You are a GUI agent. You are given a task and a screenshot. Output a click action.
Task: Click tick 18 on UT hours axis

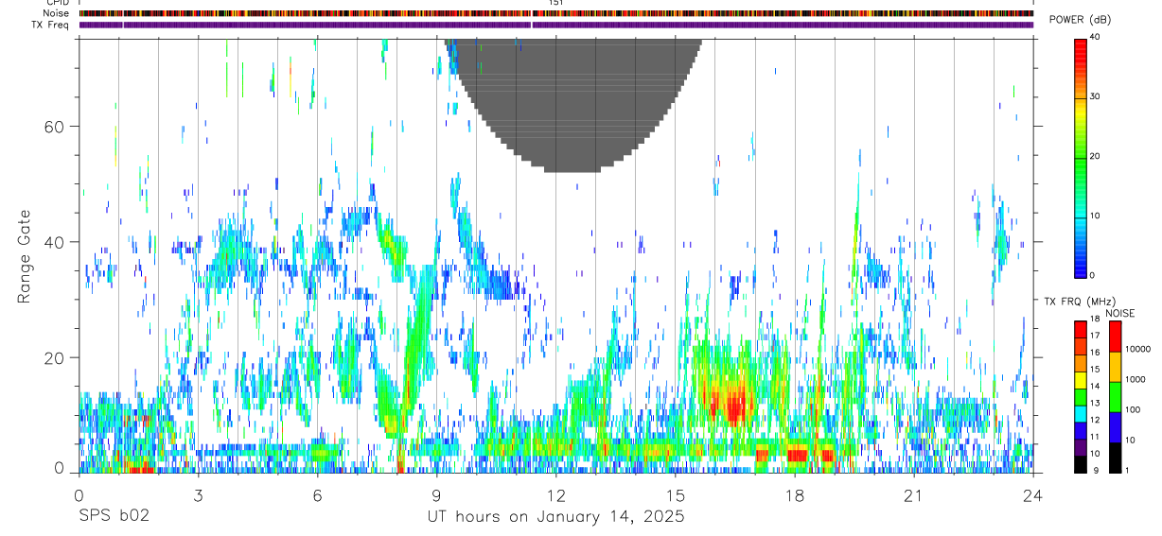click(795, 495)
